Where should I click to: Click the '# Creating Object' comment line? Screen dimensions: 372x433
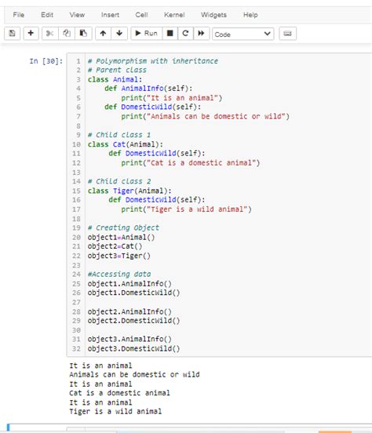pyautogui.click(x=123, y=227)
